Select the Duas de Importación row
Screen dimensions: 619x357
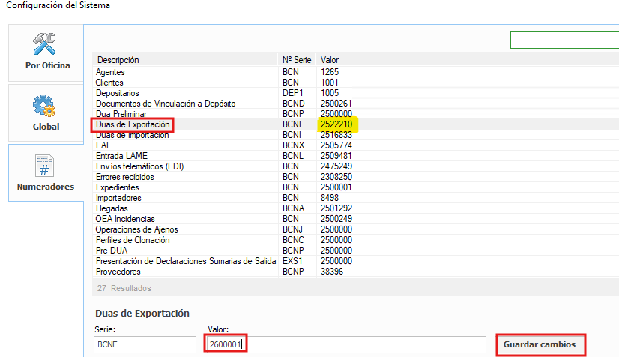pyautogui.click(x=132, y=134)
